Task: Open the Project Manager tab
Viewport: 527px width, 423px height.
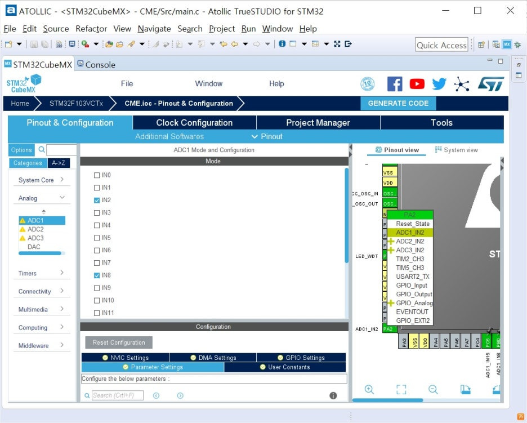Action: pyautogui.click(x=318, y=123)
